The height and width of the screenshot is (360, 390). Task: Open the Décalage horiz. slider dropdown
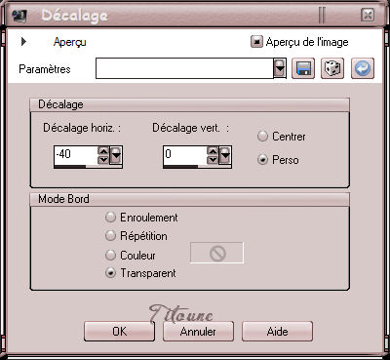point(116,155)
